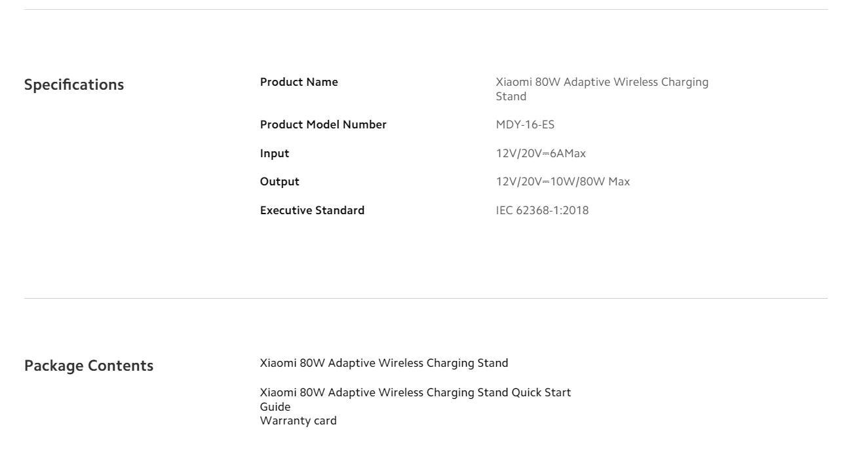Select the Product Model Number label
852x469 pixels.
tap(323, 124)
